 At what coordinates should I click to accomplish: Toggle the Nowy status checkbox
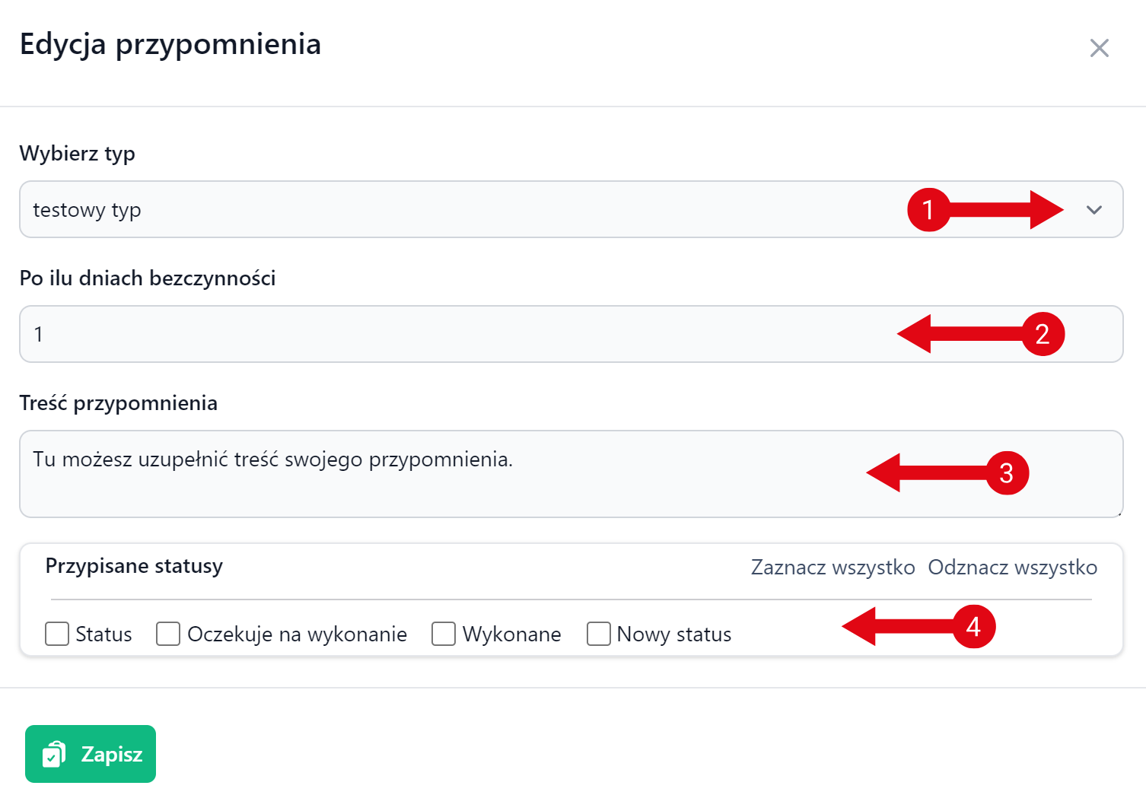coord(599,634)
